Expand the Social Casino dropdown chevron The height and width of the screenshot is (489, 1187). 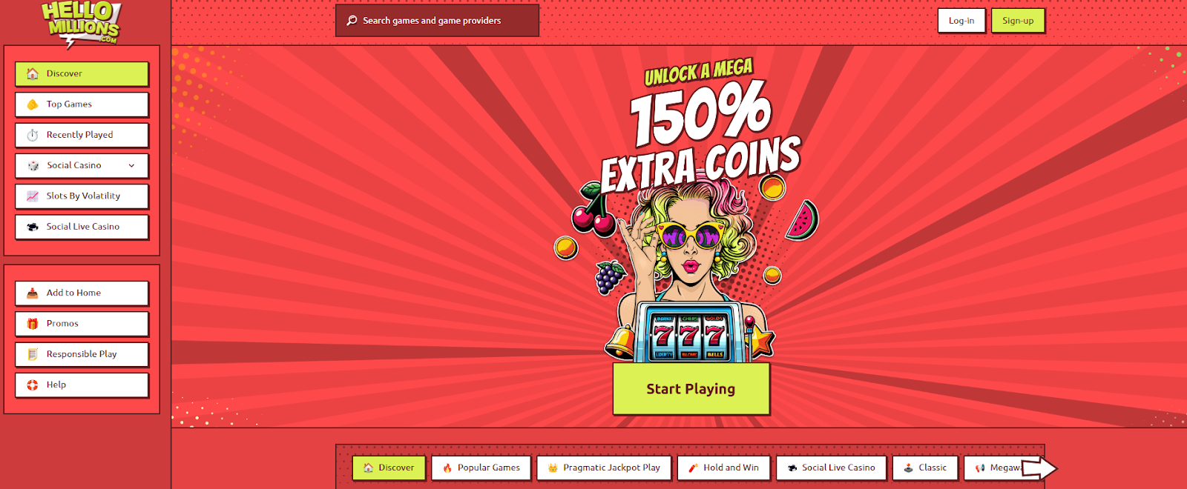131,166
